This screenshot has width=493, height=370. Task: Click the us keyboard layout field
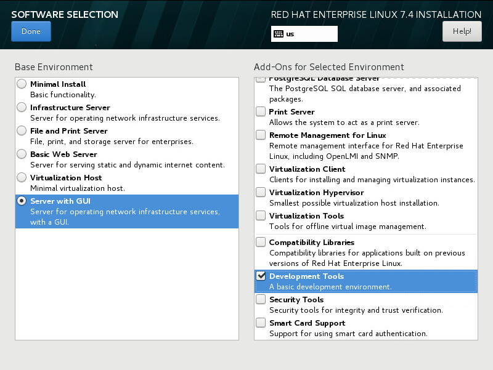[x=304, y=34]
